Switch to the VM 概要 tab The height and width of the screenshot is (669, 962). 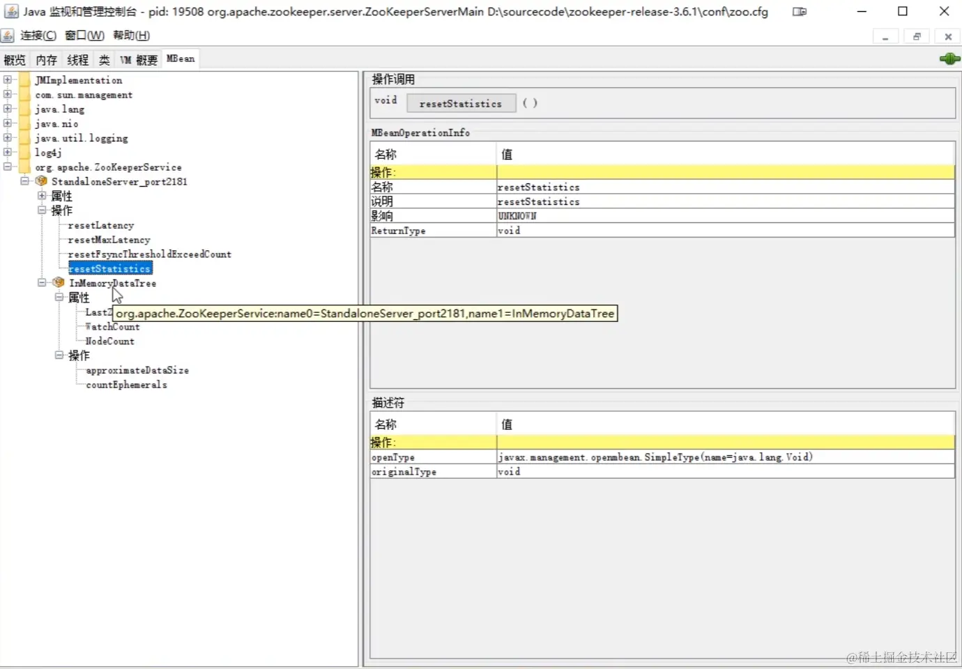point(139,60)
